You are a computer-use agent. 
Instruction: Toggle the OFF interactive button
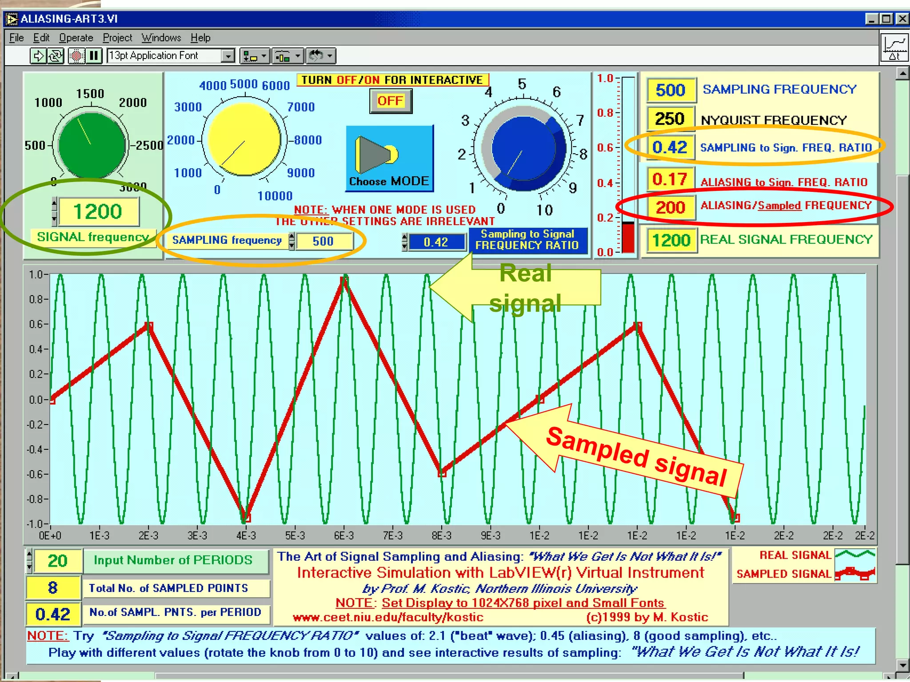[391, 101]
